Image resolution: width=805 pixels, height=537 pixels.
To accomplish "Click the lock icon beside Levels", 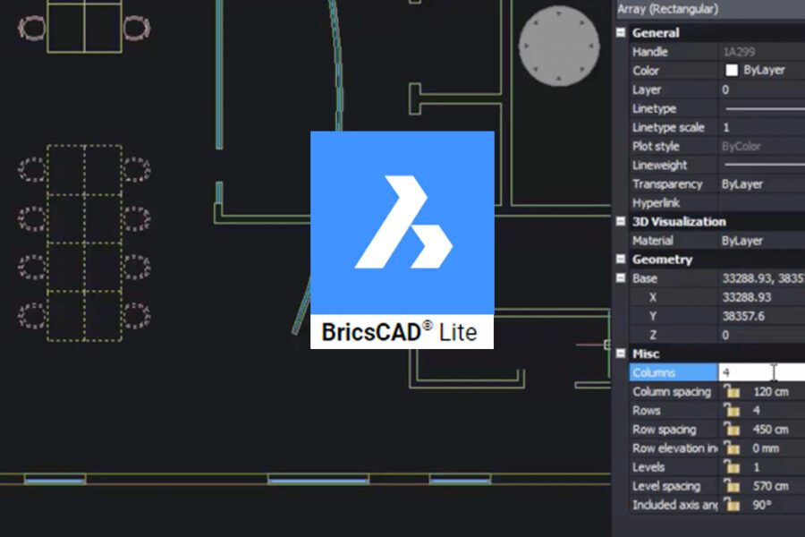I will point(732,467).
